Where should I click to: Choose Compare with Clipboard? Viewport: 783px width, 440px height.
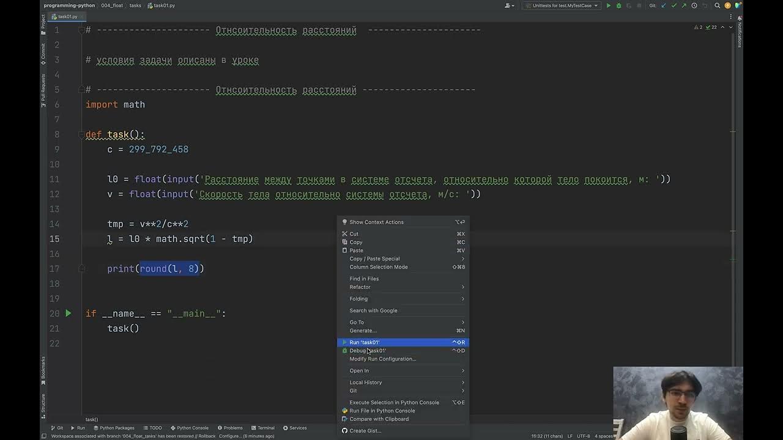[x=403, y=419]
